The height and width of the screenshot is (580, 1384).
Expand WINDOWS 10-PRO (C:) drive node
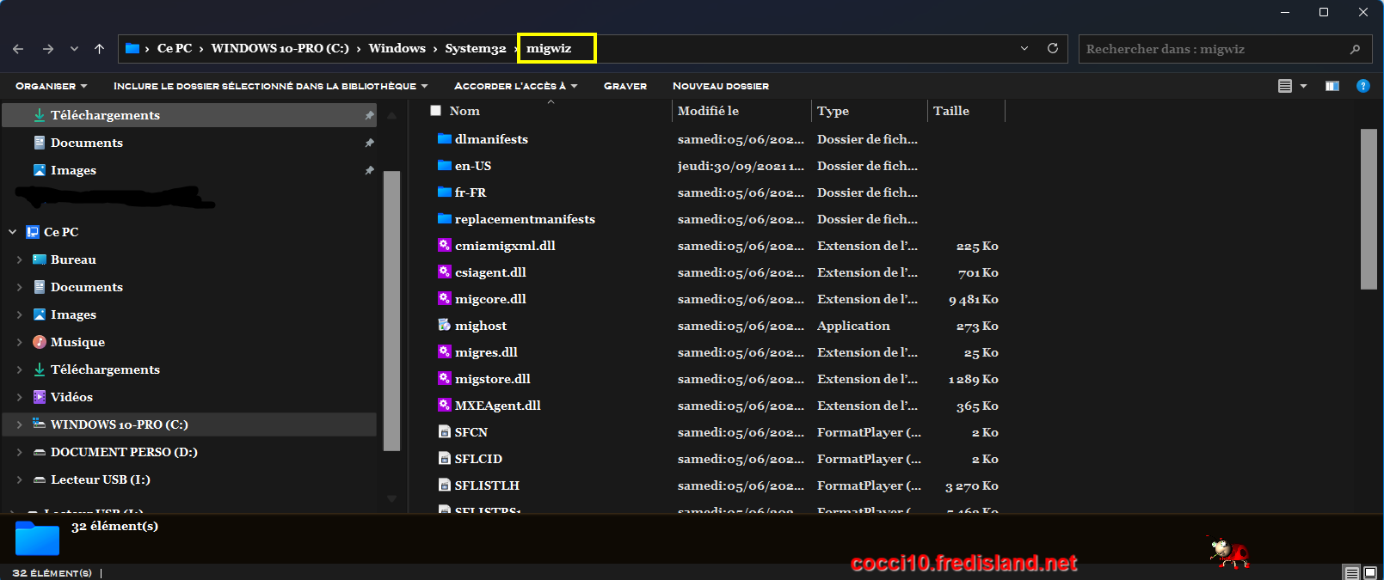19,424
